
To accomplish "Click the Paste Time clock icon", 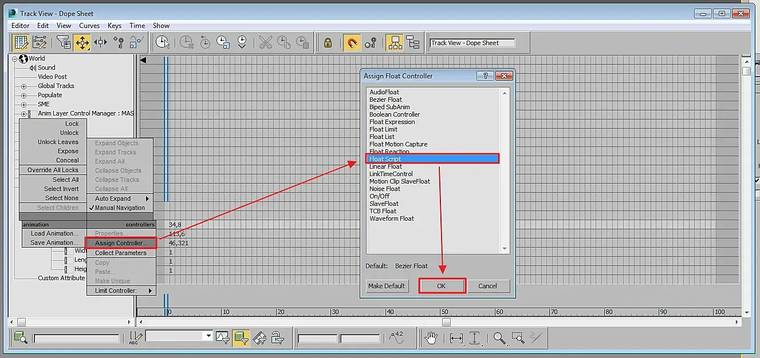I will pyautogui.click(x=302, y=42).
